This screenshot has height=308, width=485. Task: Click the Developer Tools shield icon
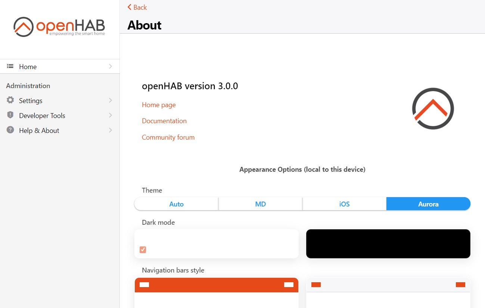[x=10, y=115]
